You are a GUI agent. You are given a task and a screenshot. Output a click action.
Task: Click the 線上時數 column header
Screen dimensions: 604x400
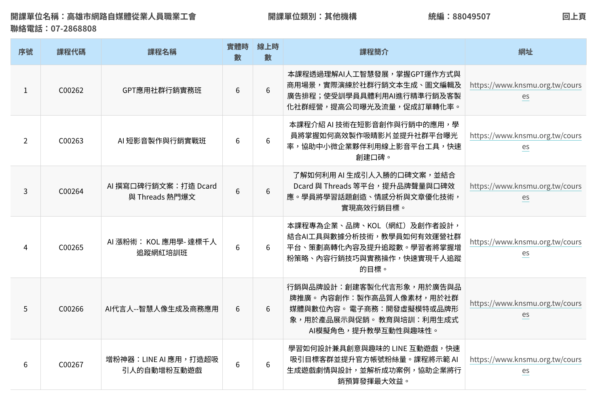pyautogui.click(x=268, y=52)
